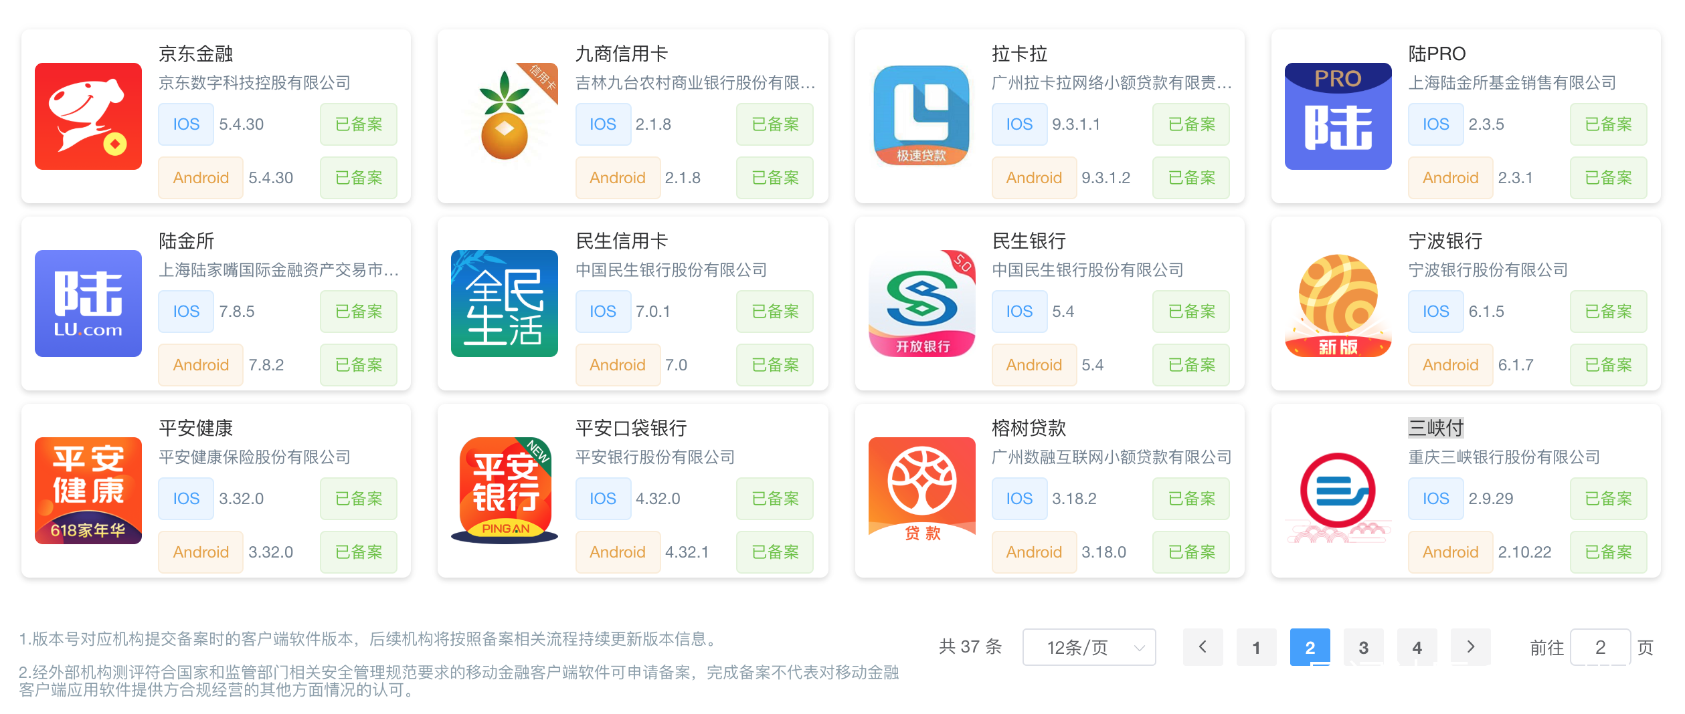Select the 民生银行 开放银行 app icon
The image size is (1685, 714).
coord(921,304)
